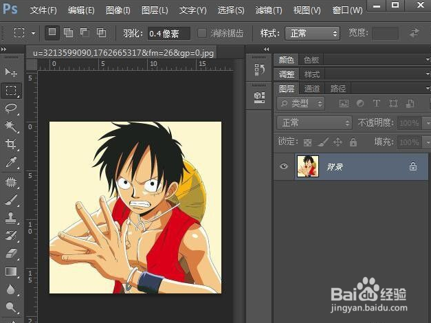Image resolution: width=431 pixels, height=323 pixels.
Task: Select the Blur tool
Action: (11, 289)
